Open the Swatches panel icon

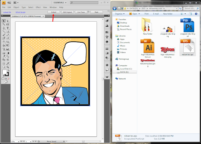[107, 32]
